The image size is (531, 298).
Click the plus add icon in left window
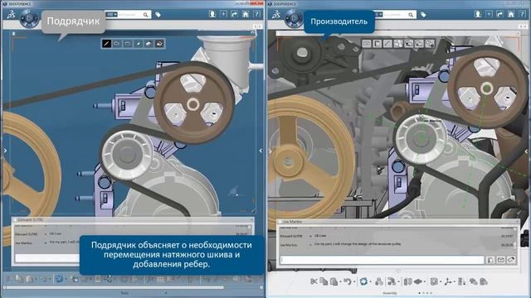(x=223, y=14)
